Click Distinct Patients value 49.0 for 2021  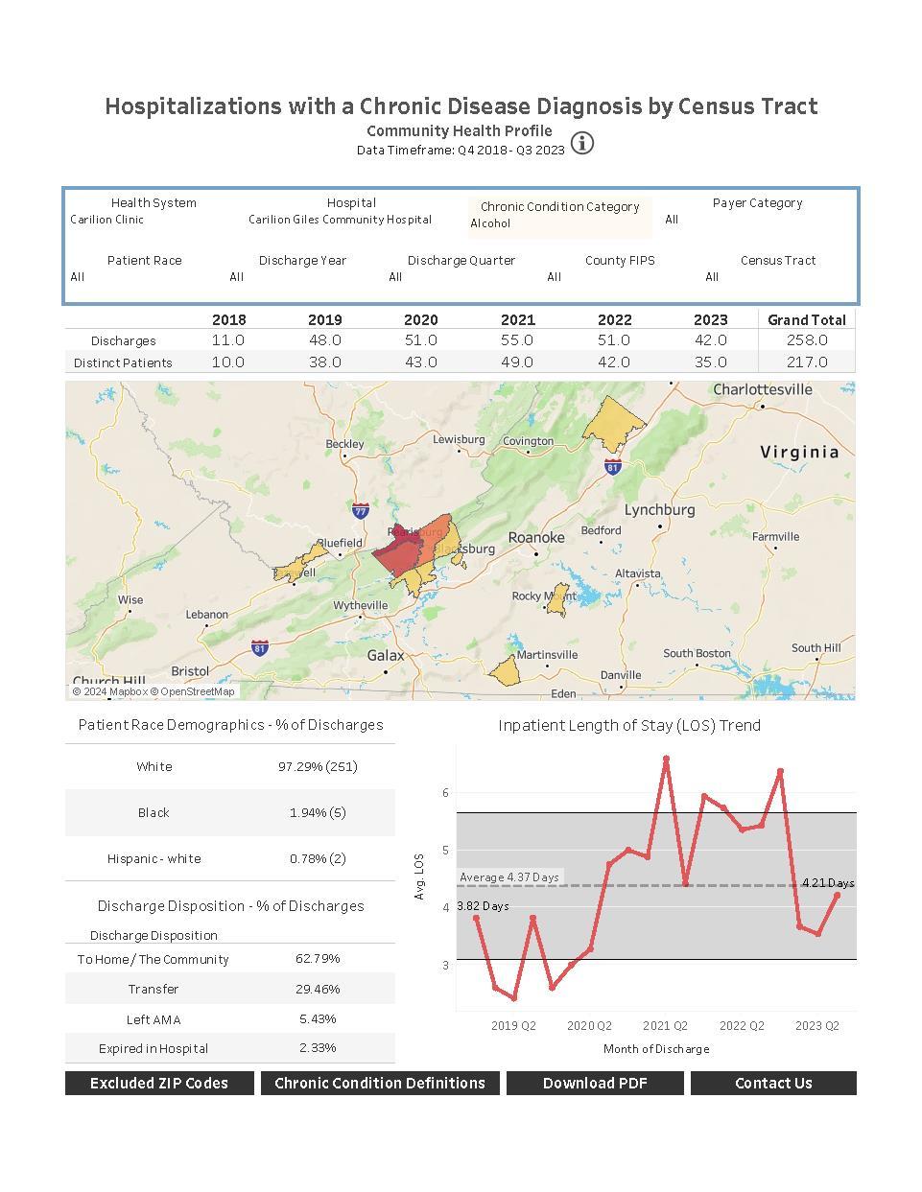(518, 362)
